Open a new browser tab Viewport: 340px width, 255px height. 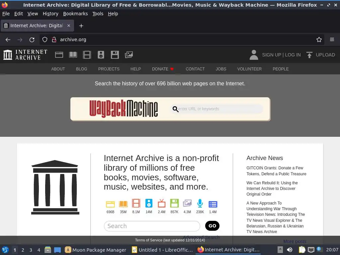pyautogui.click(x=81, y=26)
